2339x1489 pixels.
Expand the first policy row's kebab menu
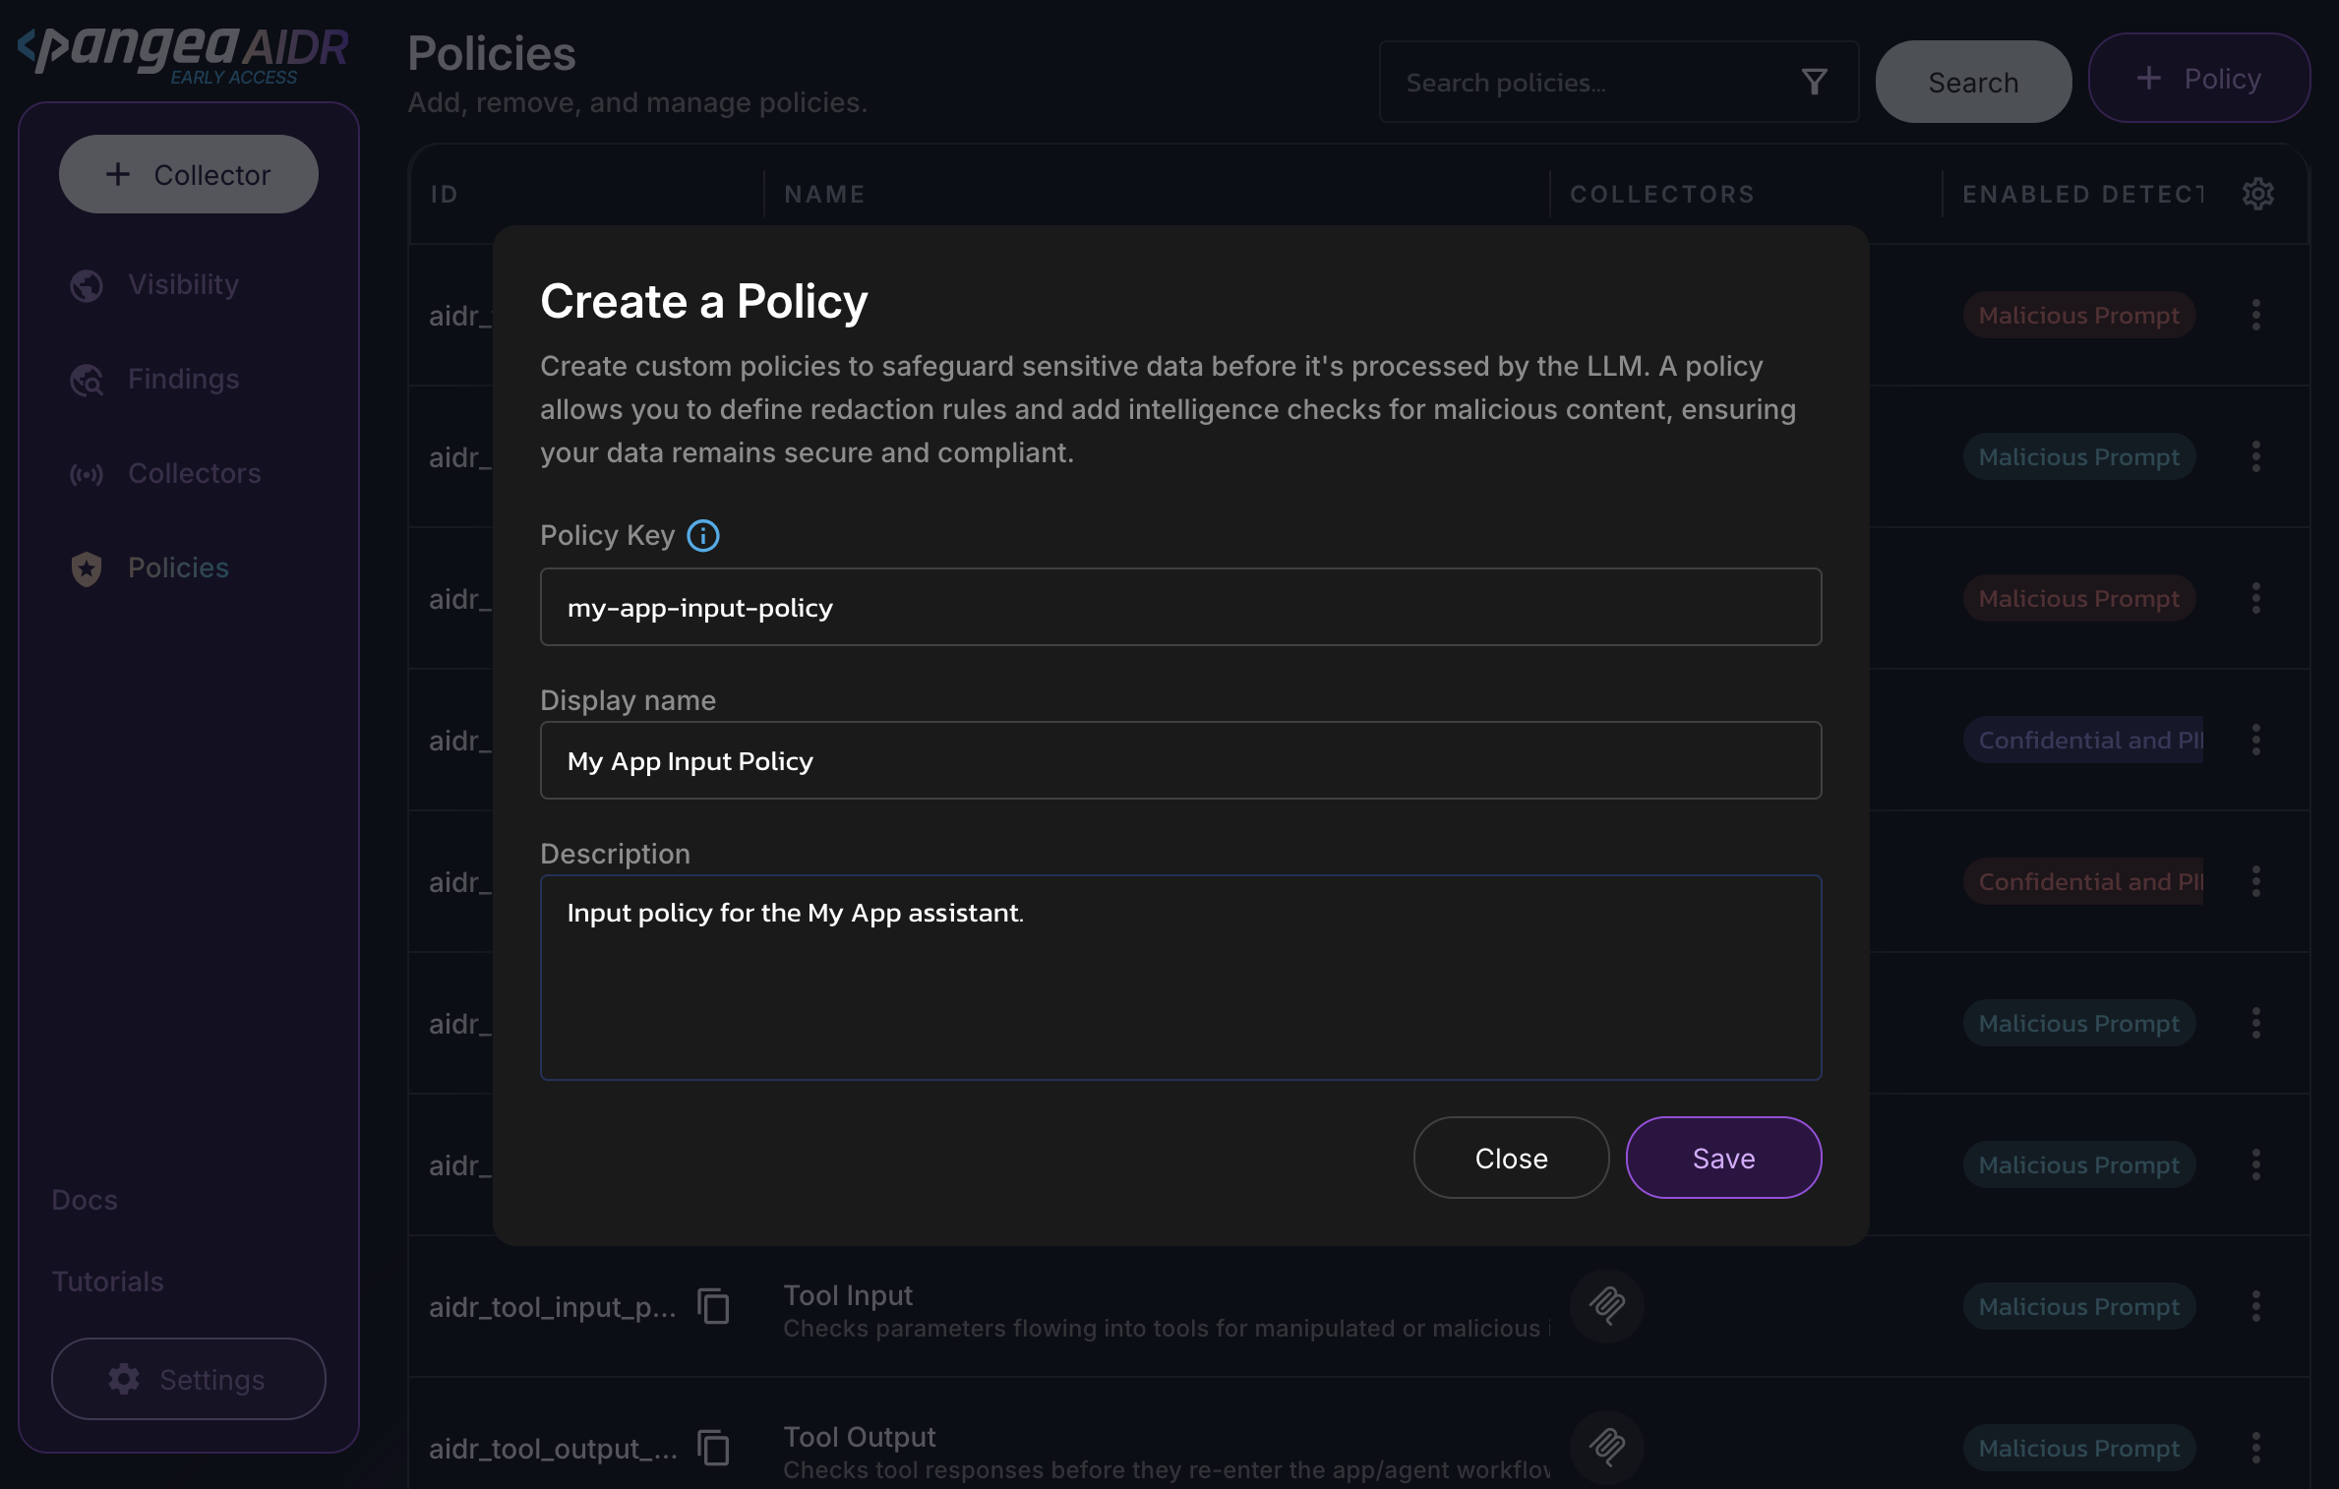coord(2255,315)
